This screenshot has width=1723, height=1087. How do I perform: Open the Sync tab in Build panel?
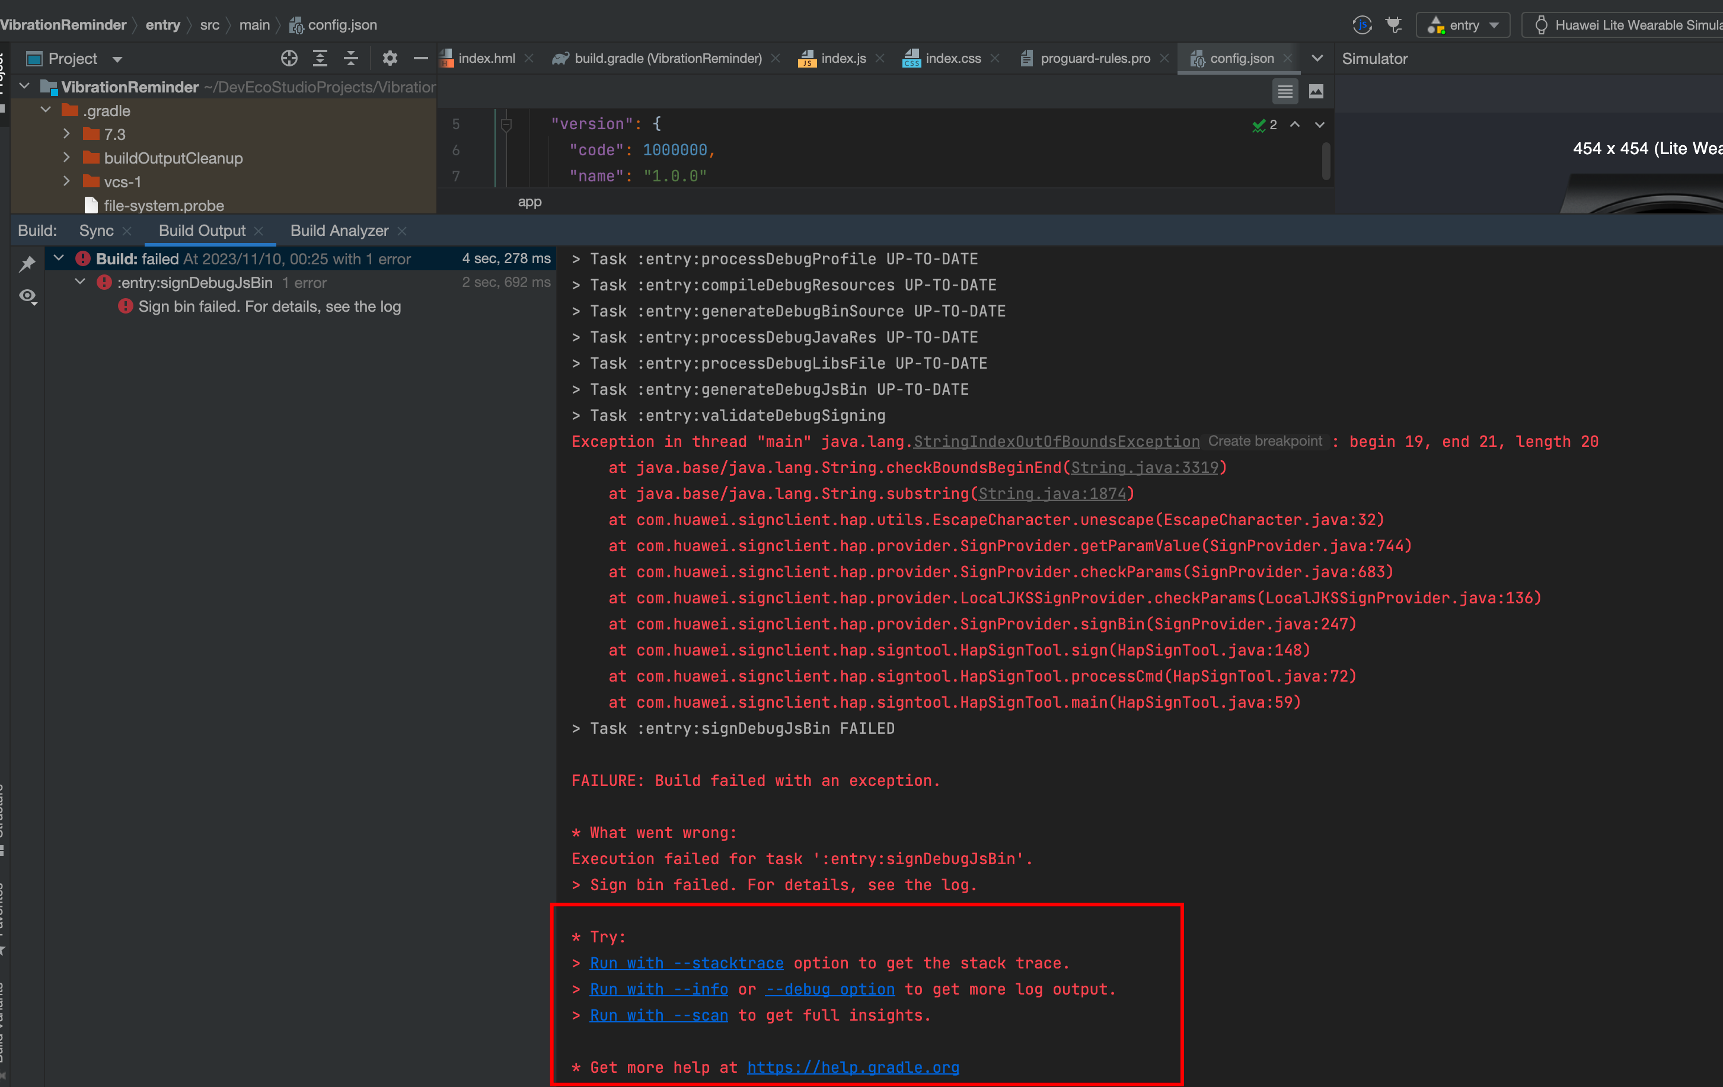[97, 231]
